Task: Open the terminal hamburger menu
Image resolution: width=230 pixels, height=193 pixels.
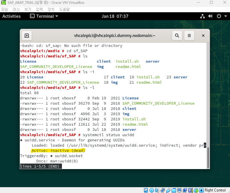Action: [x=189, y=36]
